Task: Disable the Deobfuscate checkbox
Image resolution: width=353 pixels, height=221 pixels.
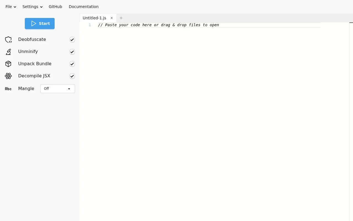Action: (72, 40)
